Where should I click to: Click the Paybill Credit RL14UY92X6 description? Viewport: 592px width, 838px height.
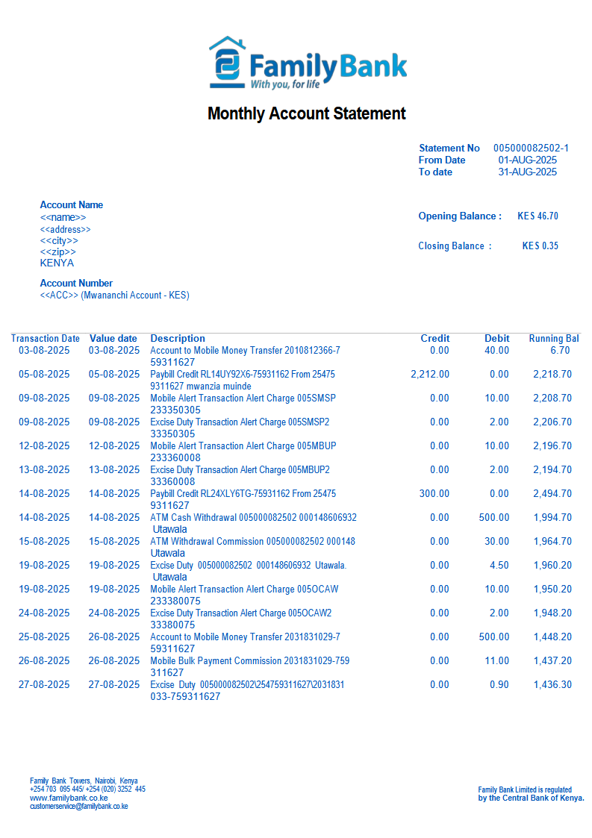click(x=243, y=380)
